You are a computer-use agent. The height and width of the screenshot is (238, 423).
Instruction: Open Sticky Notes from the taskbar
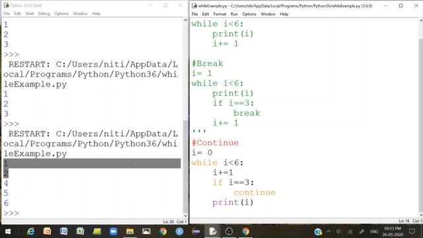tap(97, 231)
